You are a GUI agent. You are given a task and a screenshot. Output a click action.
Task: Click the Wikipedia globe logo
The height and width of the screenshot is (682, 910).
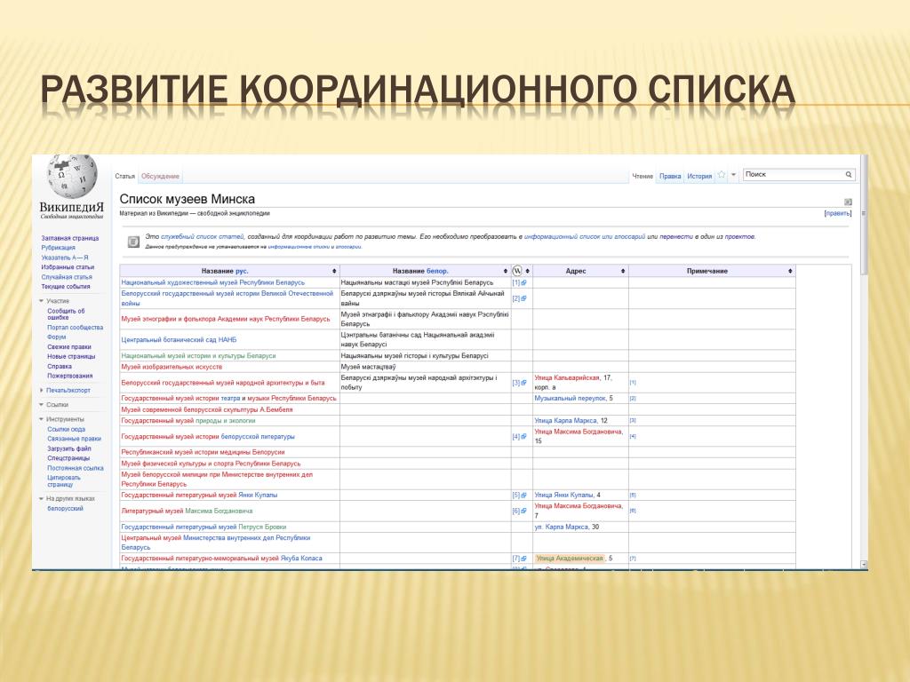click(x=72, y=177)
